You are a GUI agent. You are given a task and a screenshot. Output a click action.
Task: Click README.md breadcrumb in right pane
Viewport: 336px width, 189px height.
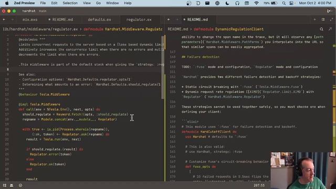(x=178, y=29)
